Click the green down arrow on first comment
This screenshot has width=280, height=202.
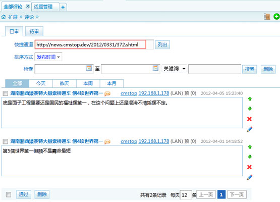tap(250, 109)
